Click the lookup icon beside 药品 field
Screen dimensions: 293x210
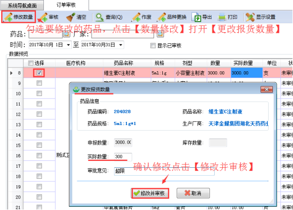[x=67, y=34]
